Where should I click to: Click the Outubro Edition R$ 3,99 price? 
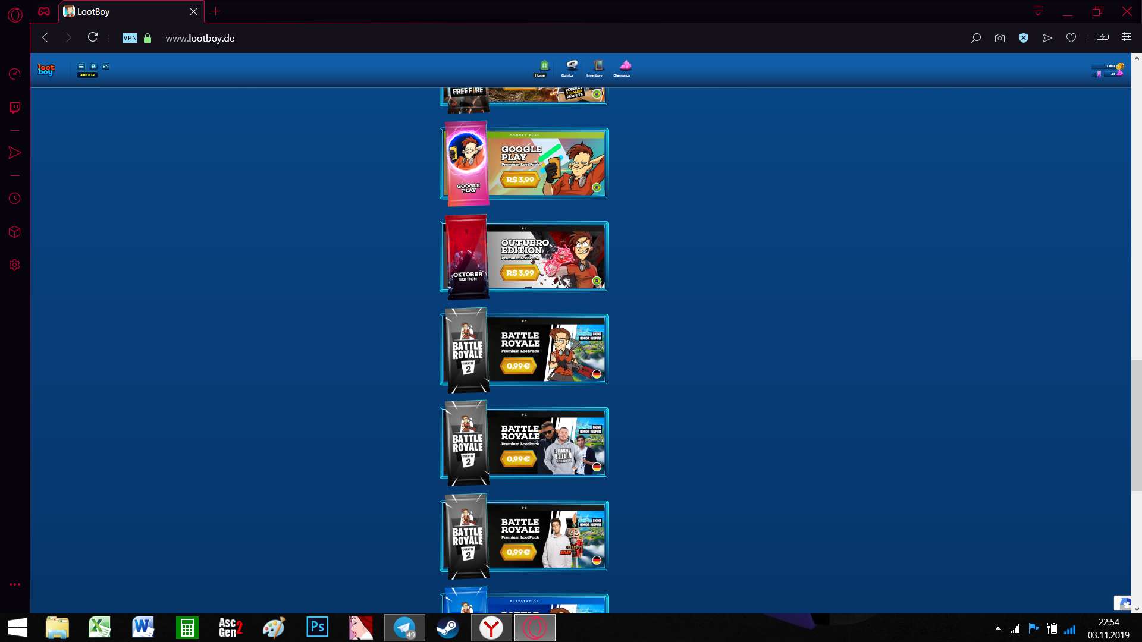click(520, 273)
